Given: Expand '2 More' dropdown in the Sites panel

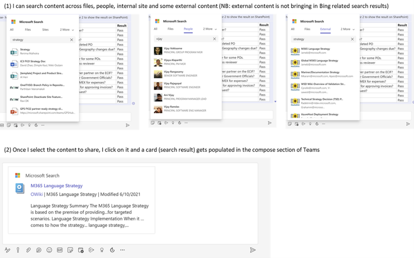Looking at the screenshot, I should click(x=67, y=30).
